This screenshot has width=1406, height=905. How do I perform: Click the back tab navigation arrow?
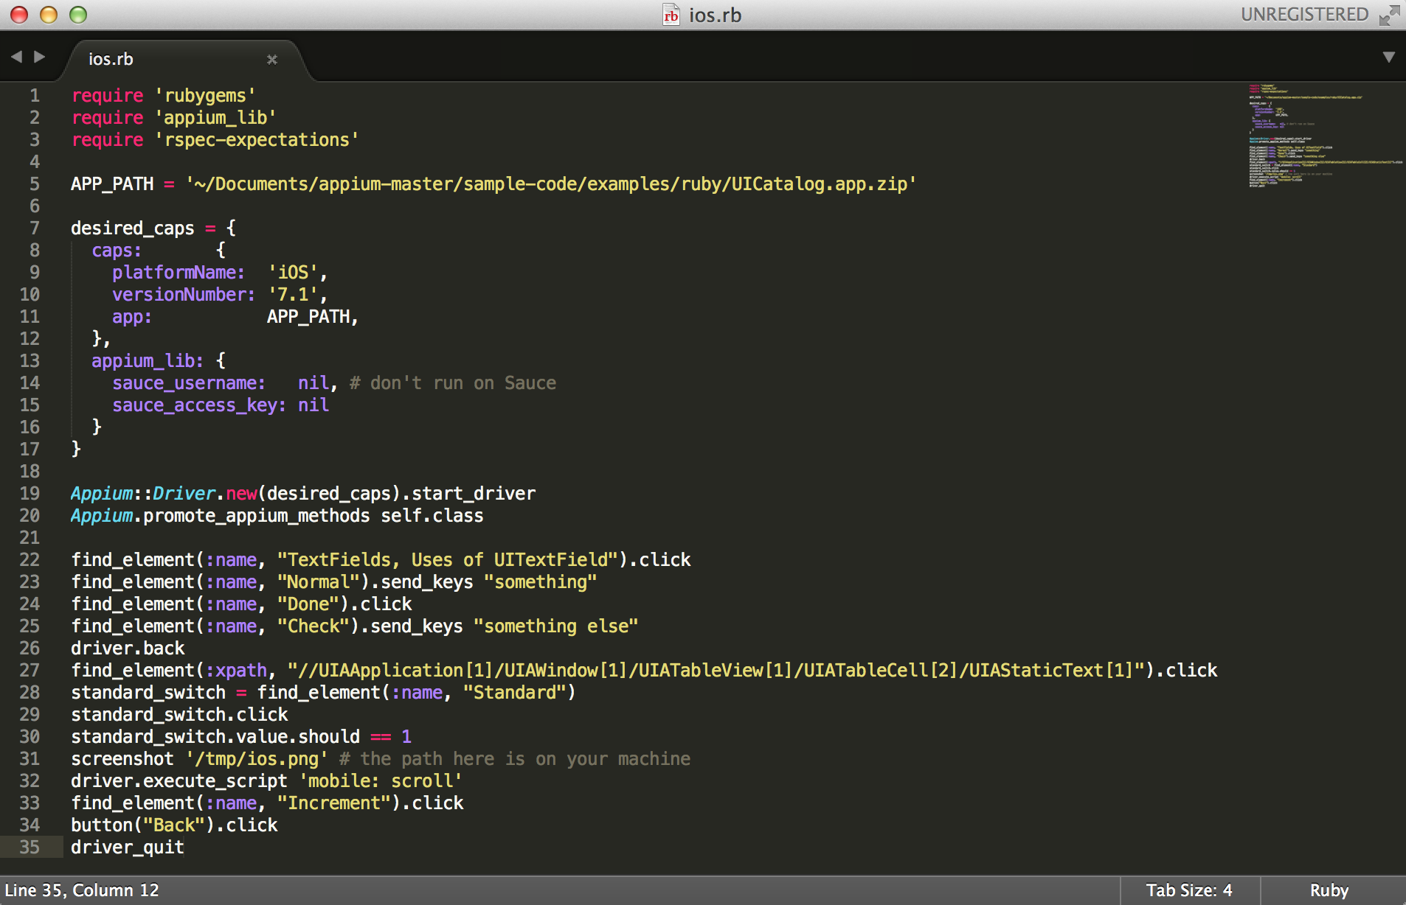click(16, 57)
